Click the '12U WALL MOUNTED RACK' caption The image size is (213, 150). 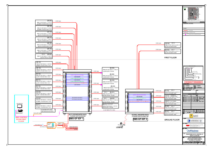pos(140,115)
